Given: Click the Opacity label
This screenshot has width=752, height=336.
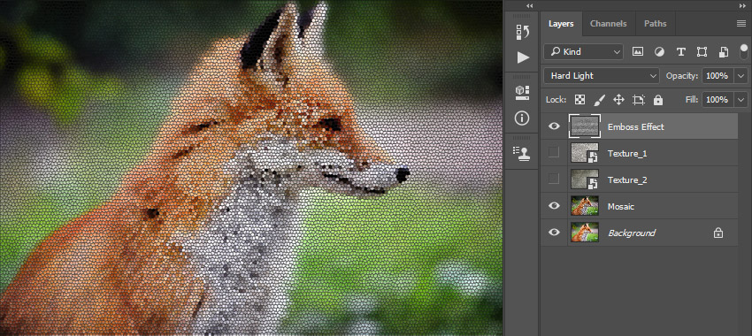Looking at the screenshot, I should 682,76.
